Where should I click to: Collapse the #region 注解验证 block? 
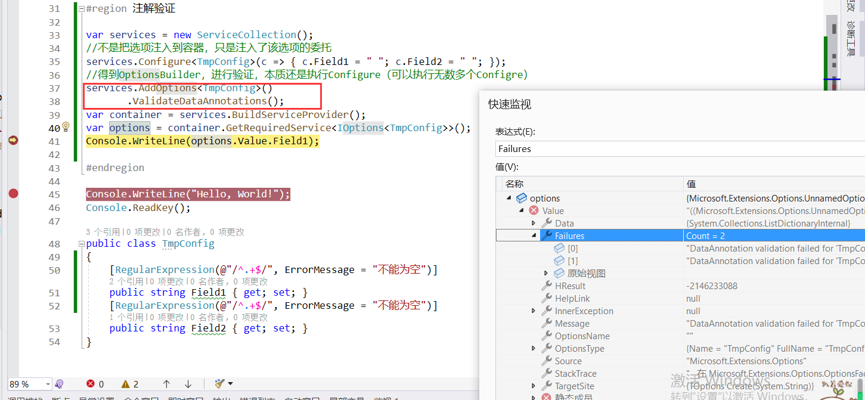coord(81,9)
